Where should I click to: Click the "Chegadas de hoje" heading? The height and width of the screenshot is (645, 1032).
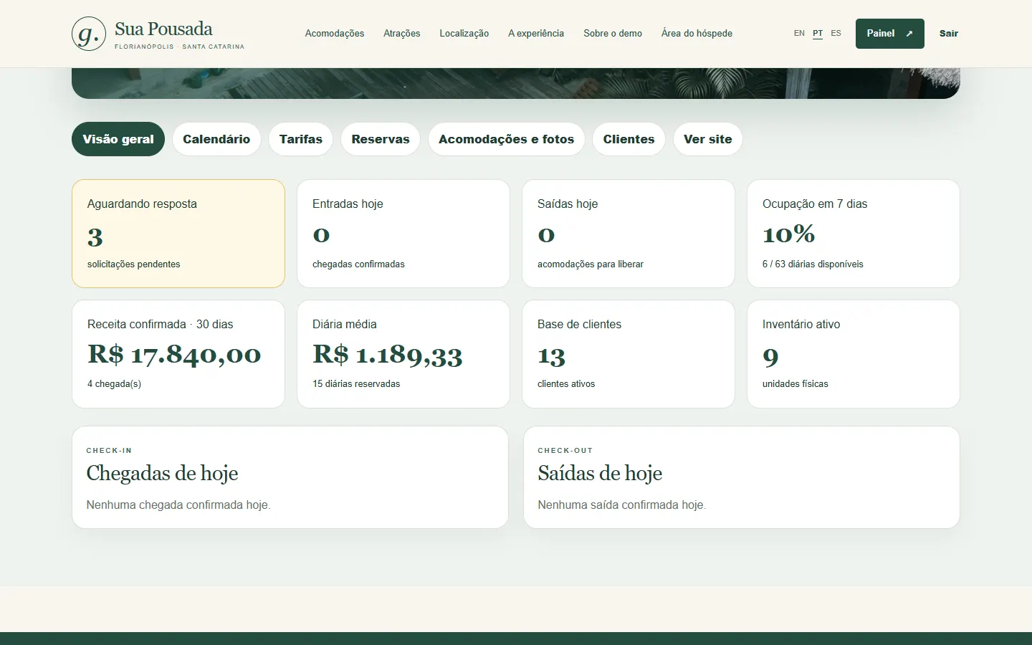coord(162,473)
